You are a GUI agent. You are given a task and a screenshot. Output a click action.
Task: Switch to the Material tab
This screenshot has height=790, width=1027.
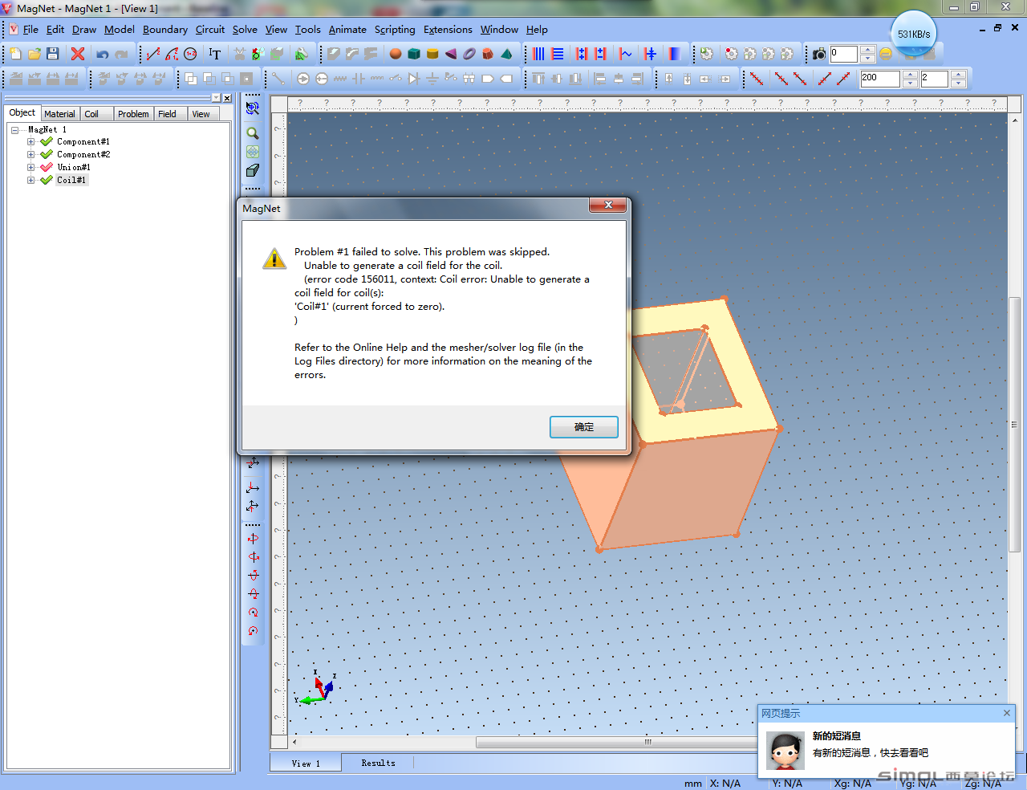point(60,114)
